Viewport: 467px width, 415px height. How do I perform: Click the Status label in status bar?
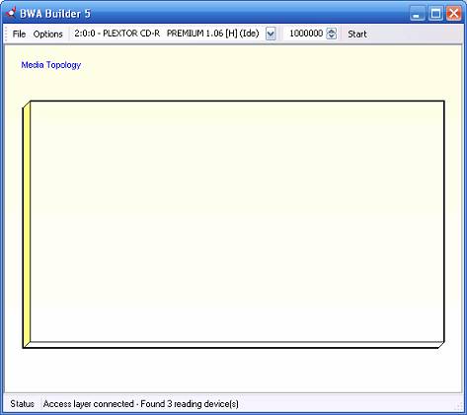point(22,404)
